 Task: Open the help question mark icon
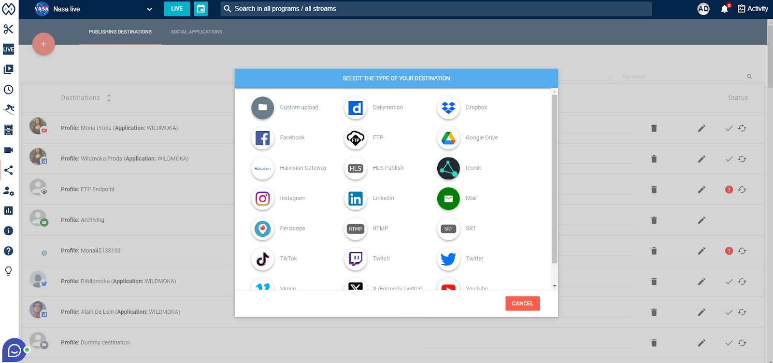point(8,251)
